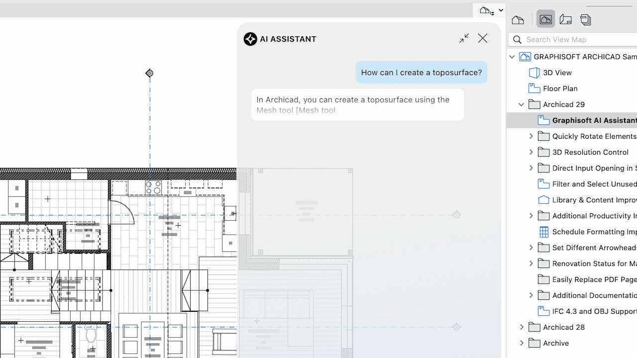
Task: Expand the Additional Documentation folder
Action: tap(531, 295)
